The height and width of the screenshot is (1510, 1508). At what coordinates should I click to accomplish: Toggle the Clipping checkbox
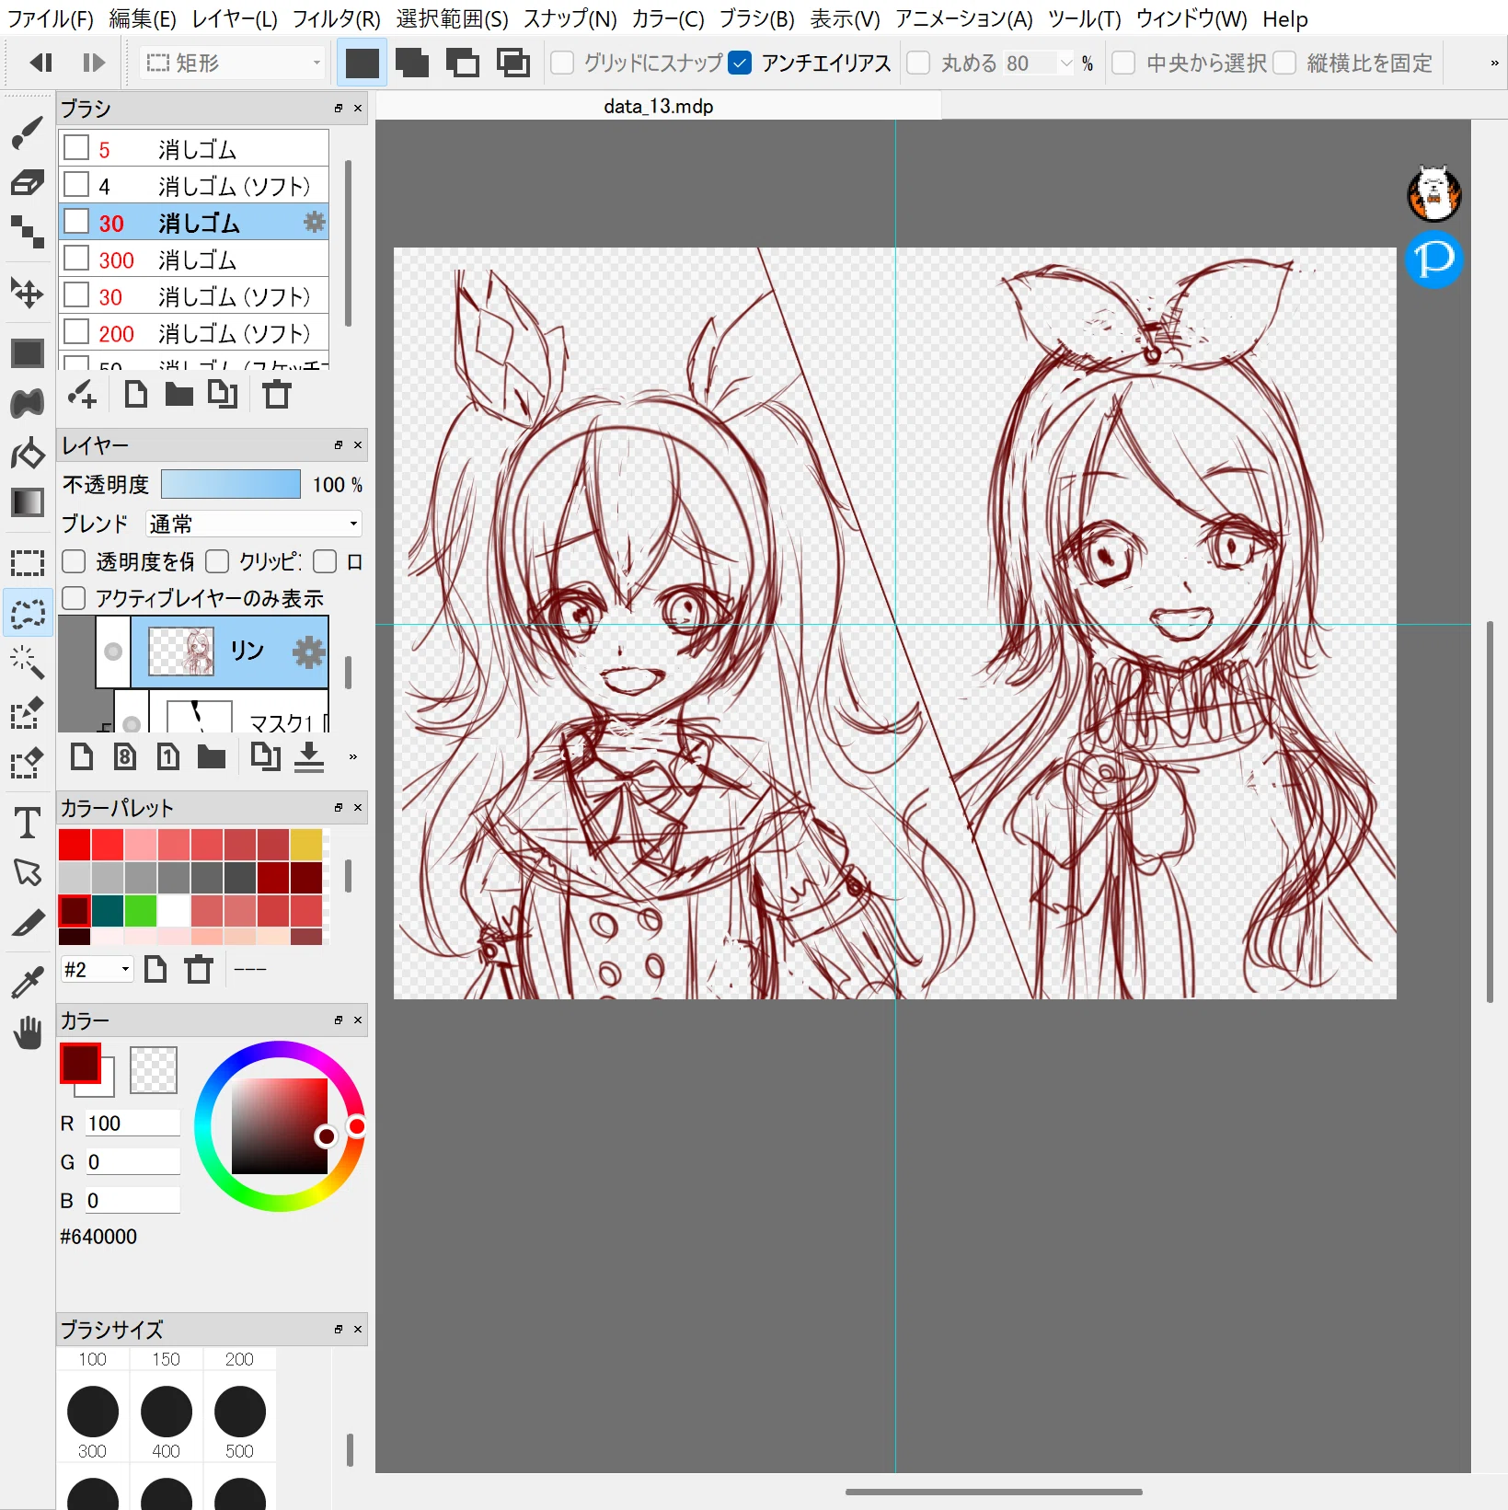pyautogui.click(x=217, y=561)
